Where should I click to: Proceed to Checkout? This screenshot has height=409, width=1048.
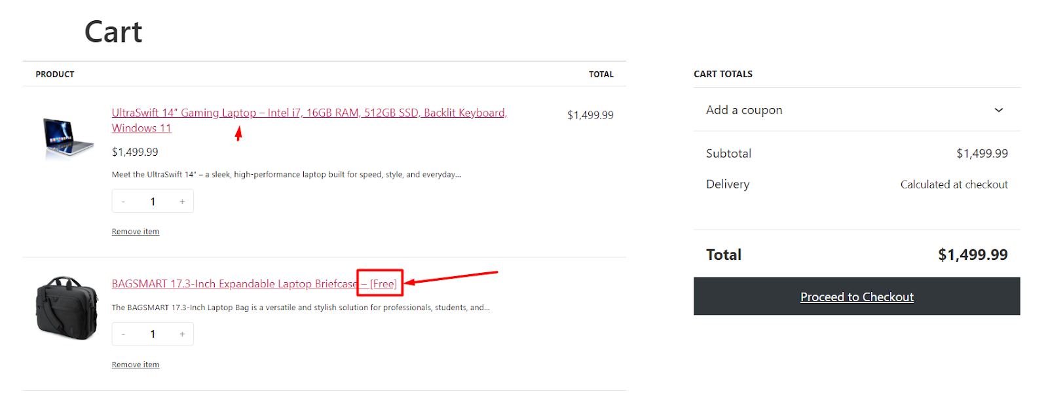click(857, 296)
